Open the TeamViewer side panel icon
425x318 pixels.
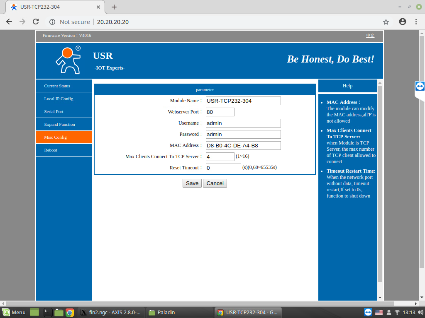[420, 86]
